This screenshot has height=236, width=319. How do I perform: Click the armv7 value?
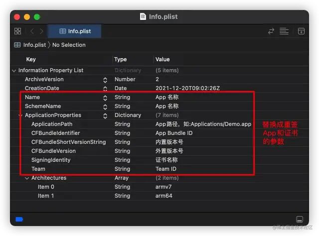coord(163,187)
